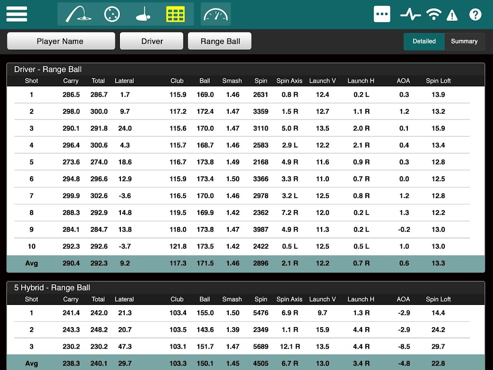Click the Driver table Smash column header

click(232, 81)
